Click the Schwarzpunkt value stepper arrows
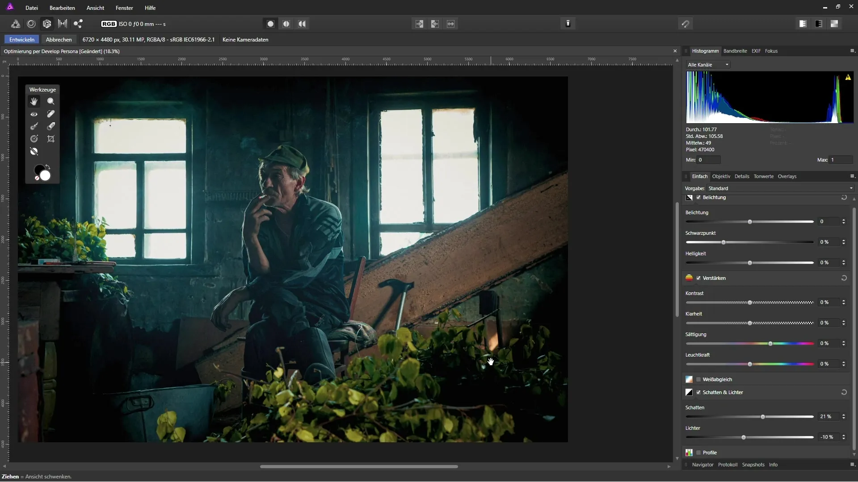The image size is (858, 482). pyautogui.click(x=844, y=242)
